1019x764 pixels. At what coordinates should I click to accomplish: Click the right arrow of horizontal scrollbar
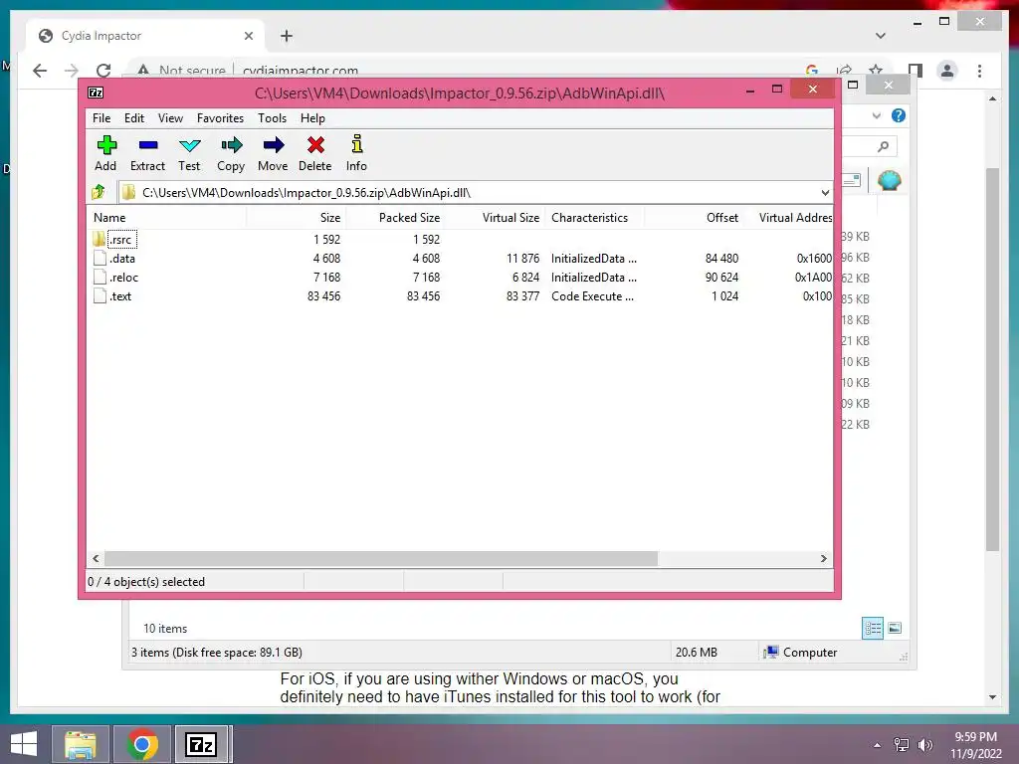pyautogui.click(x=823, y=559)
